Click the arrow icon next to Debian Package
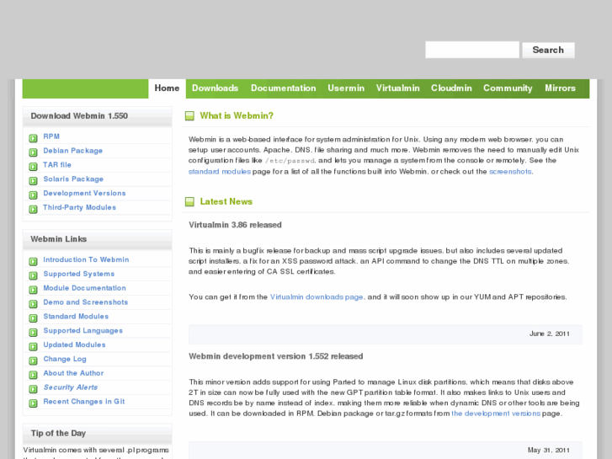Viewport: 612px width, 459px height. pos(33,152)
